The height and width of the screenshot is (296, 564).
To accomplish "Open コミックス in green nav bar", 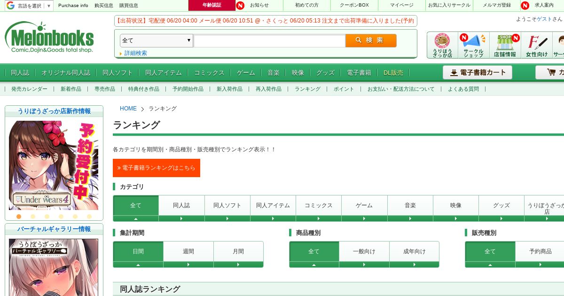I will (209, 73).
